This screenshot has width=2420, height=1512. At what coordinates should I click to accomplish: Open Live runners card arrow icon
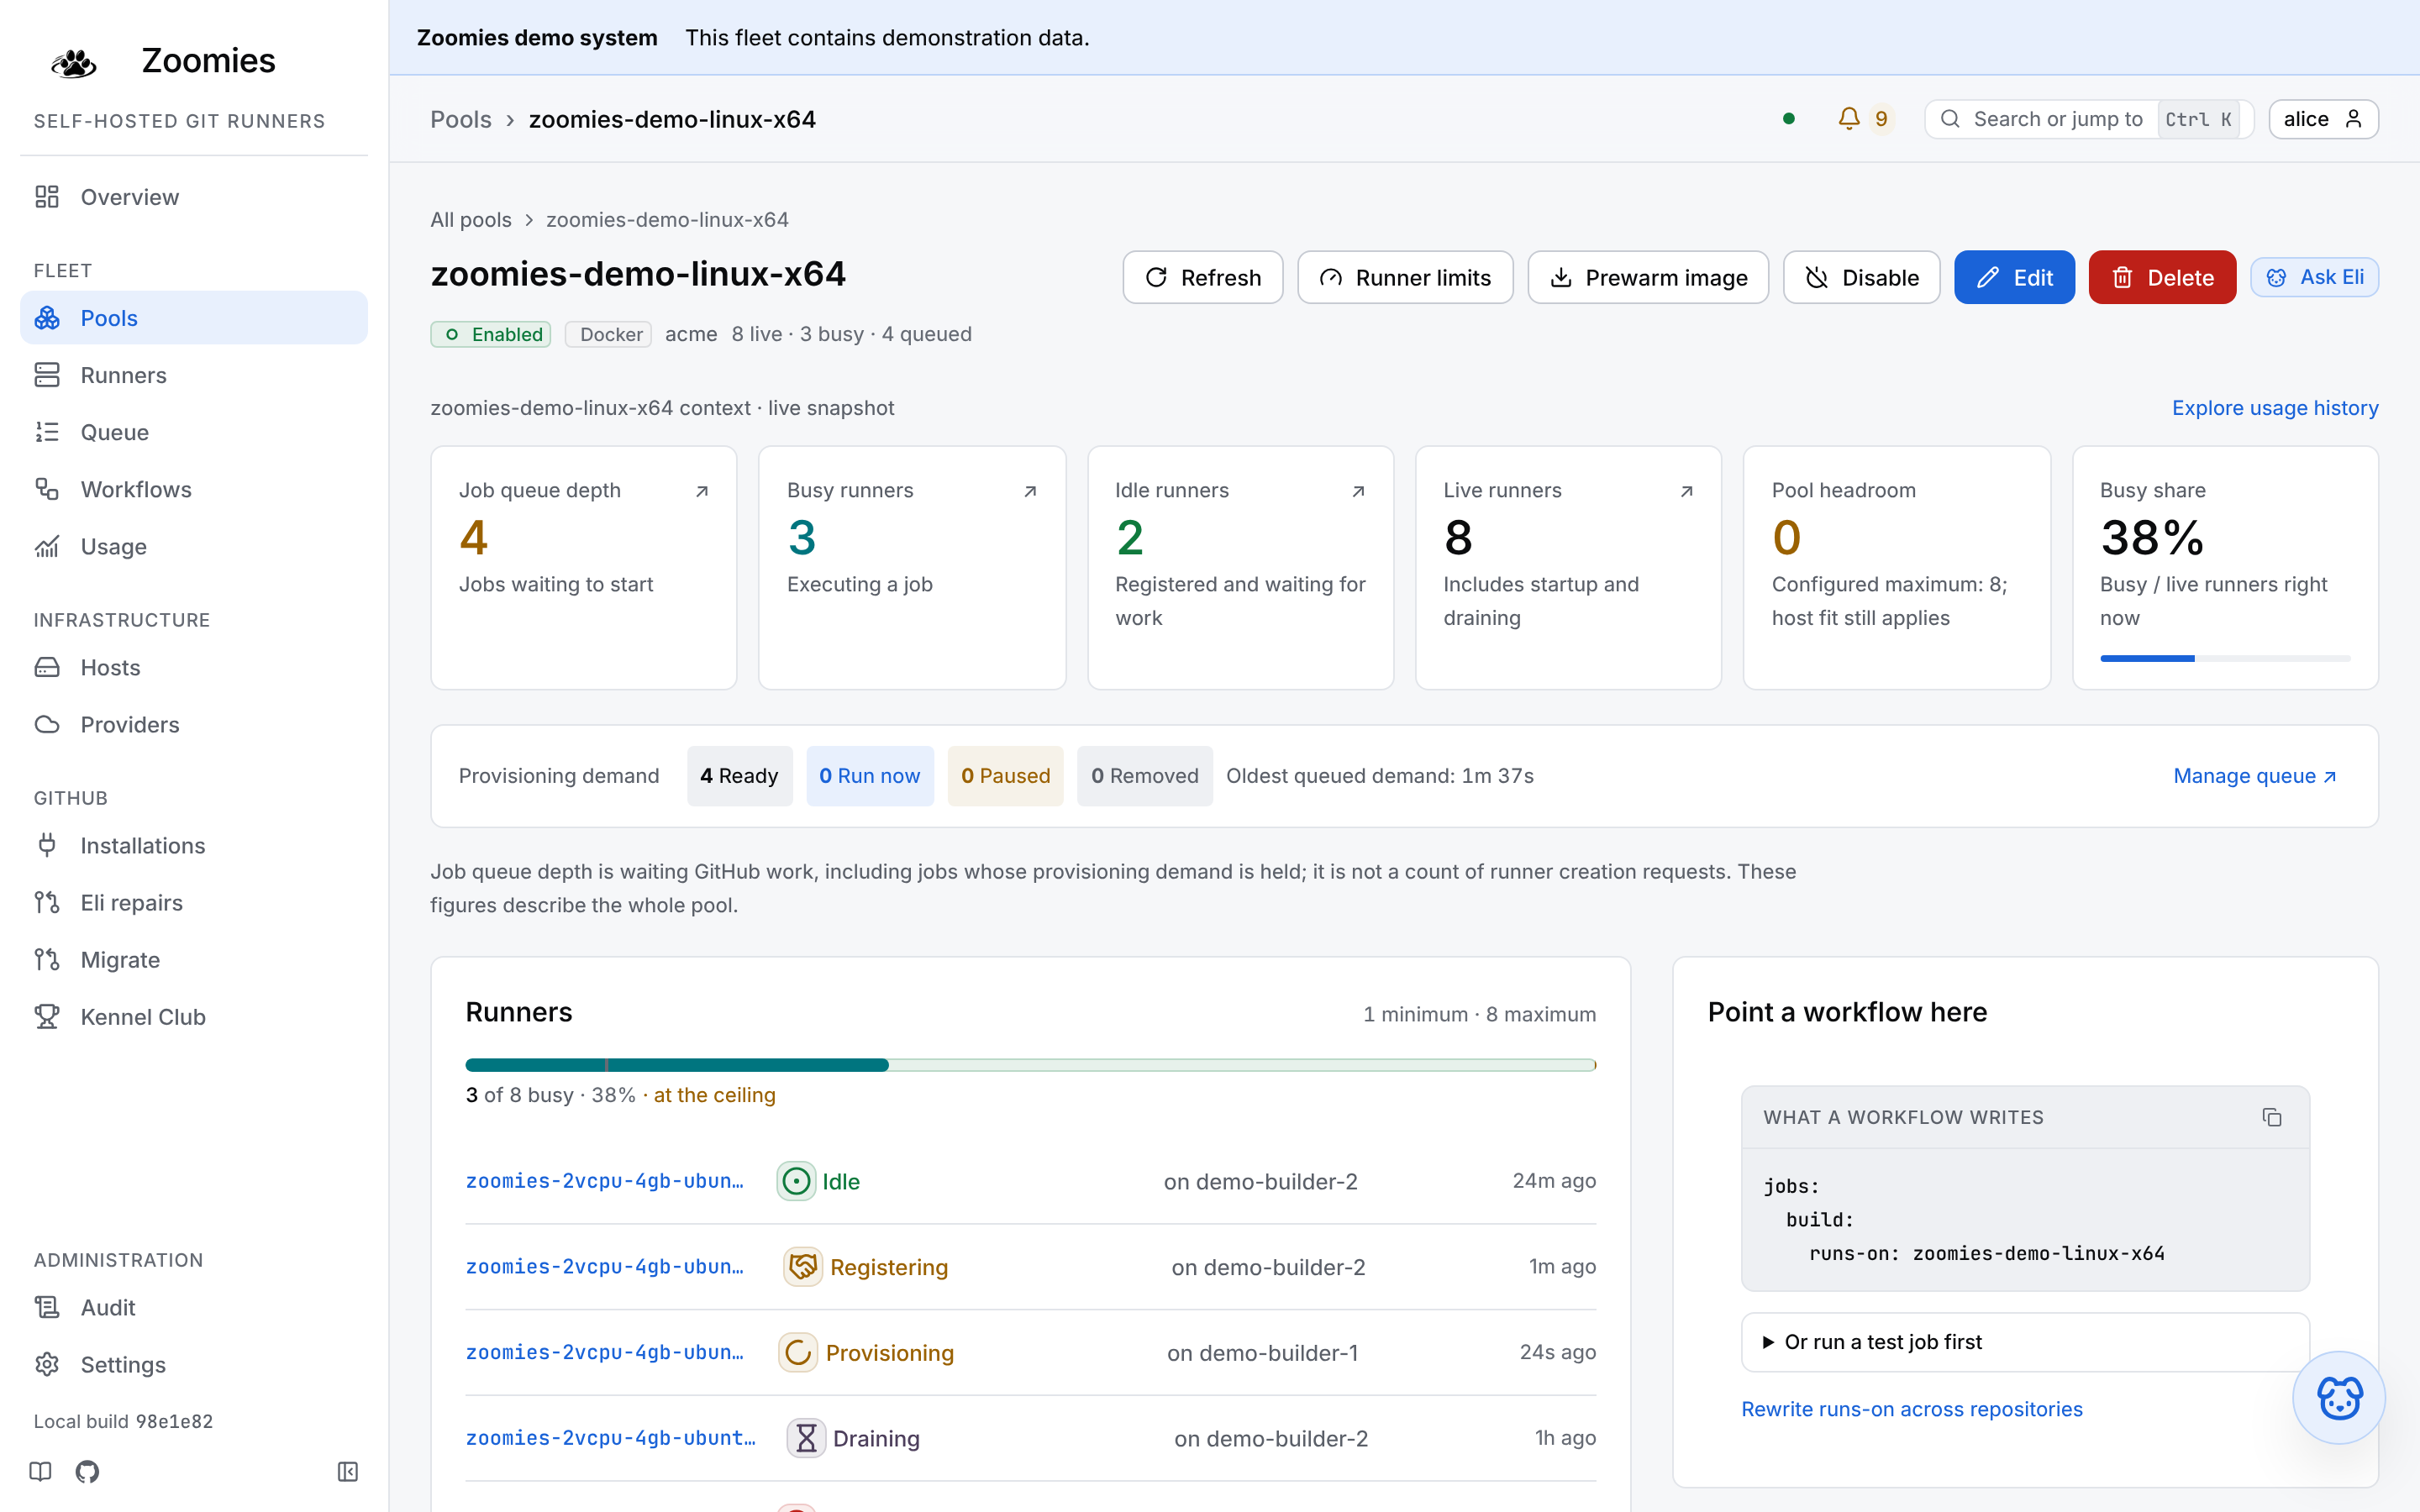pyautogui.click(x=1686, y=491)
